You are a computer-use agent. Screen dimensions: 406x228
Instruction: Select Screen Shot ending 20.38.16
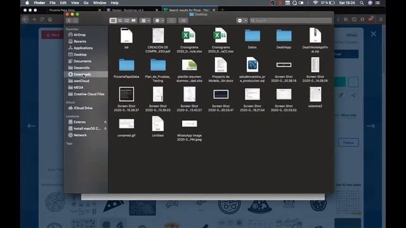point(284,65)
